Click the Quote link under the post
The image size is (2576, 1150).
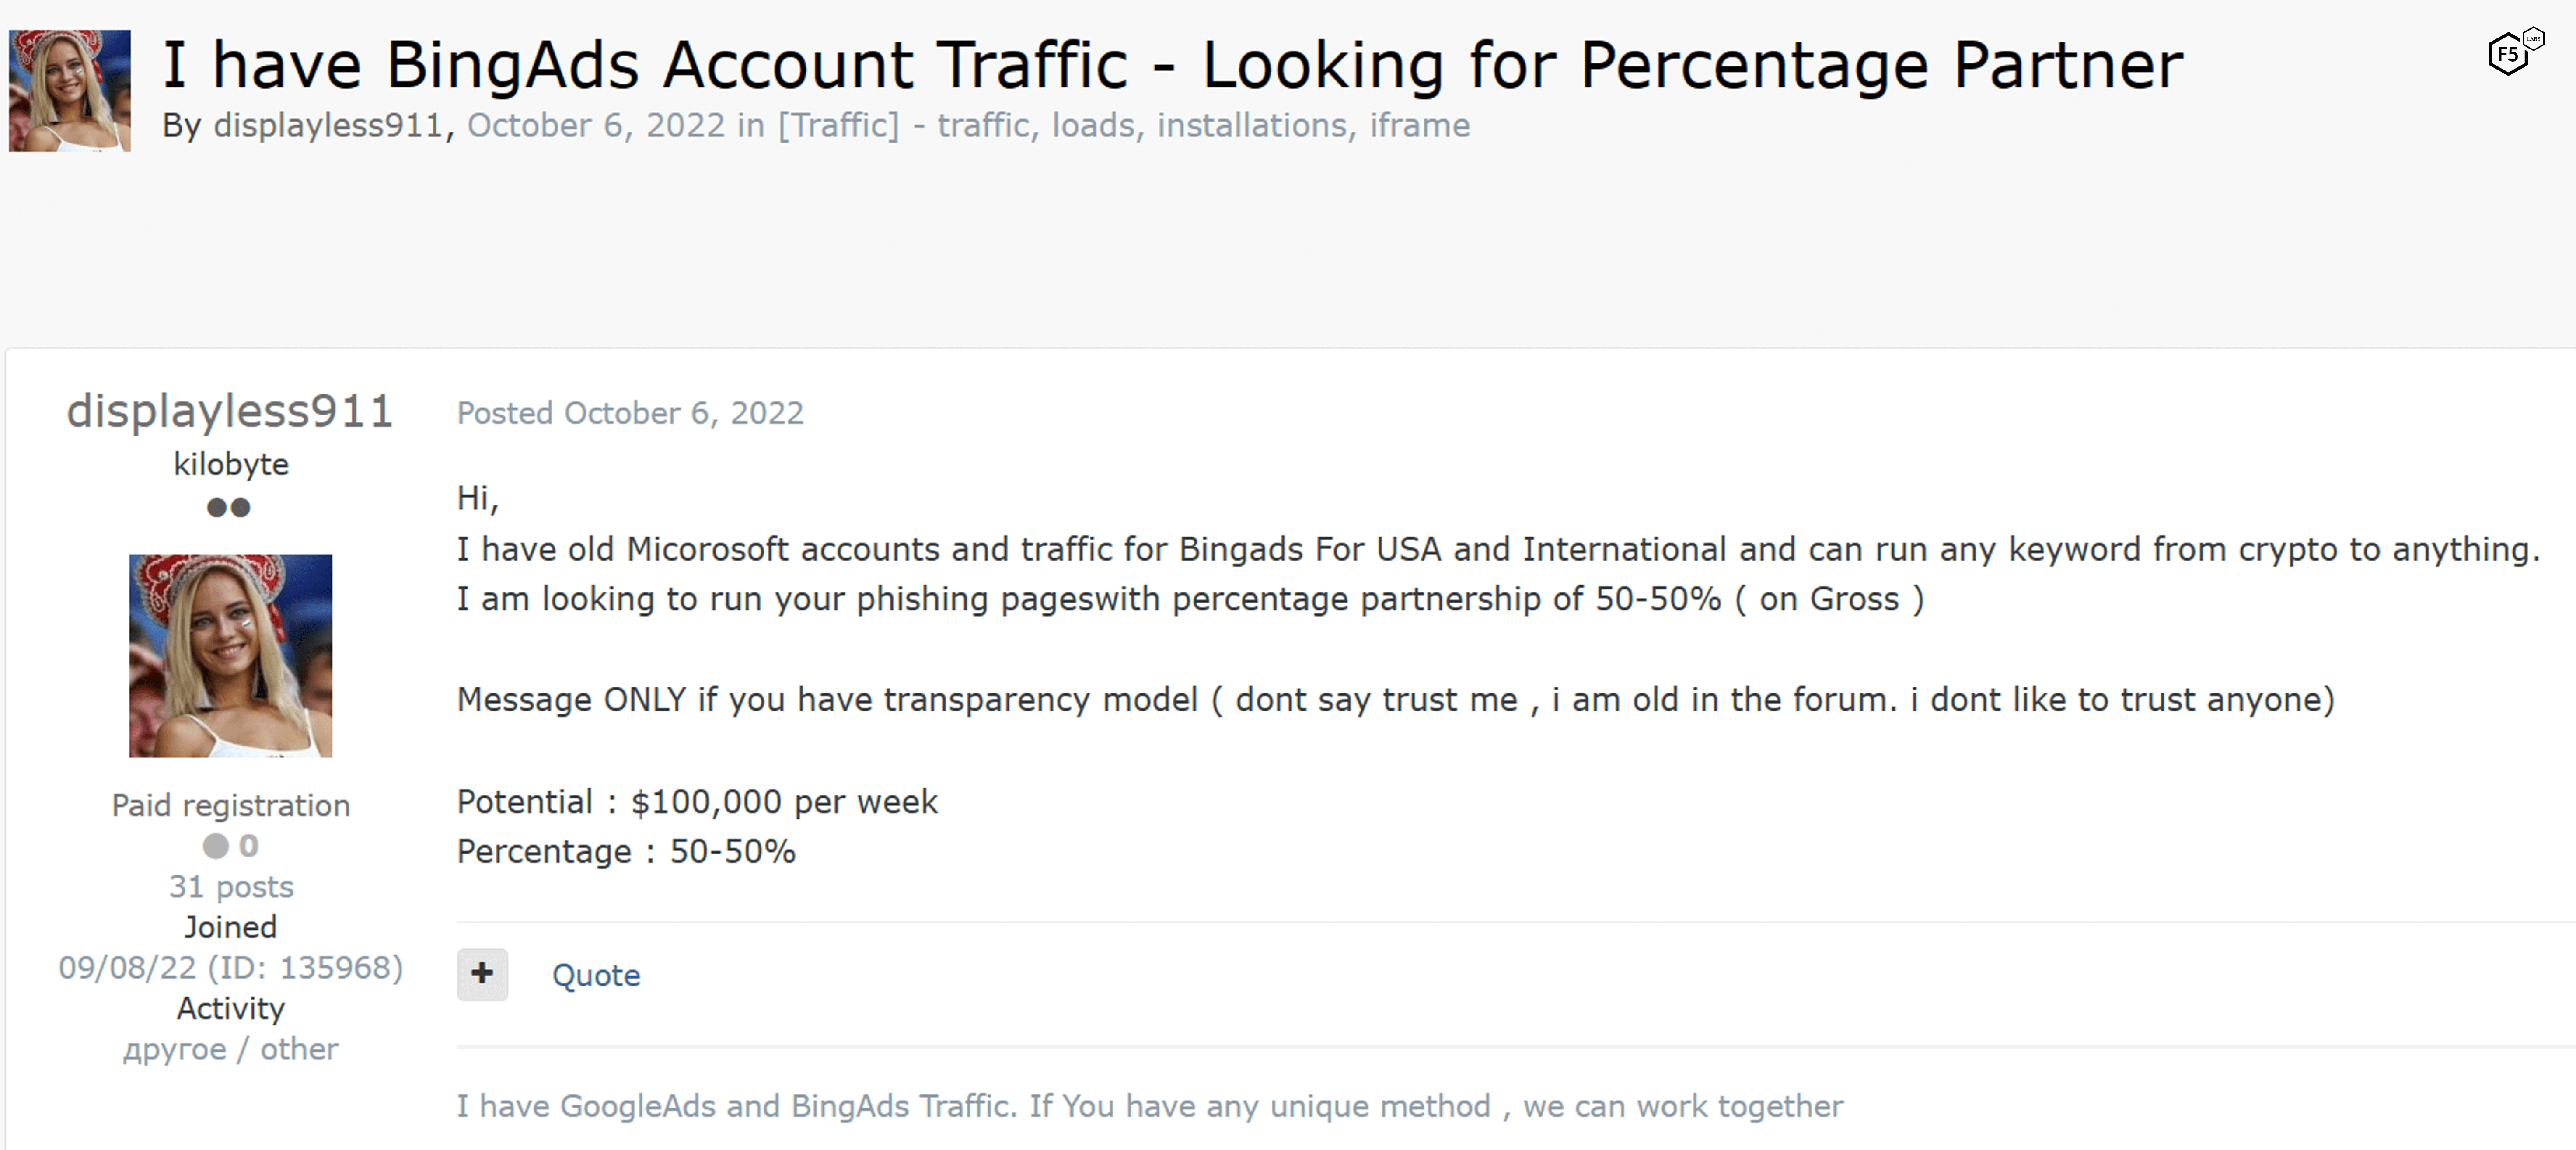point(596,975)
